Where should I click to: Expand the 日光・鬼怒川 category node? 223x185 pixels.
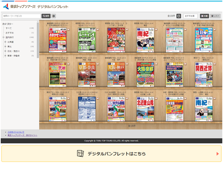[x=5, y=51]
